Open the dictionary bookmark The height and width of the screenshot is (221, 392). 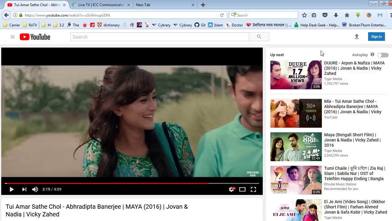pos(108,25)
